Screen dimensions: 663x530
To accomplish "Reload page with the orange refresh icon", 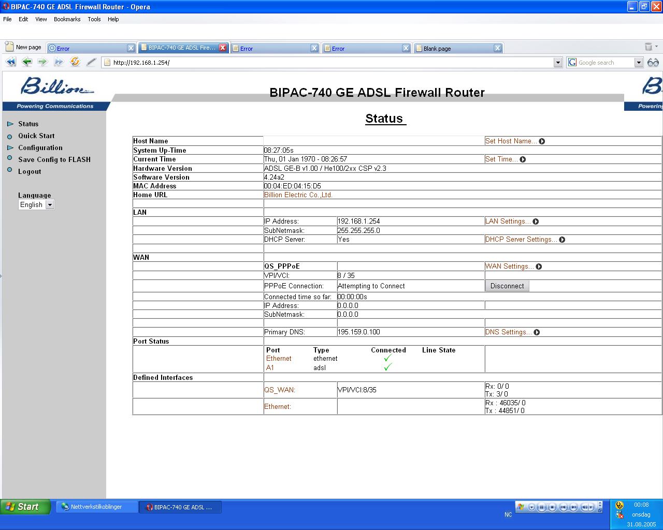I will (75, 62).
